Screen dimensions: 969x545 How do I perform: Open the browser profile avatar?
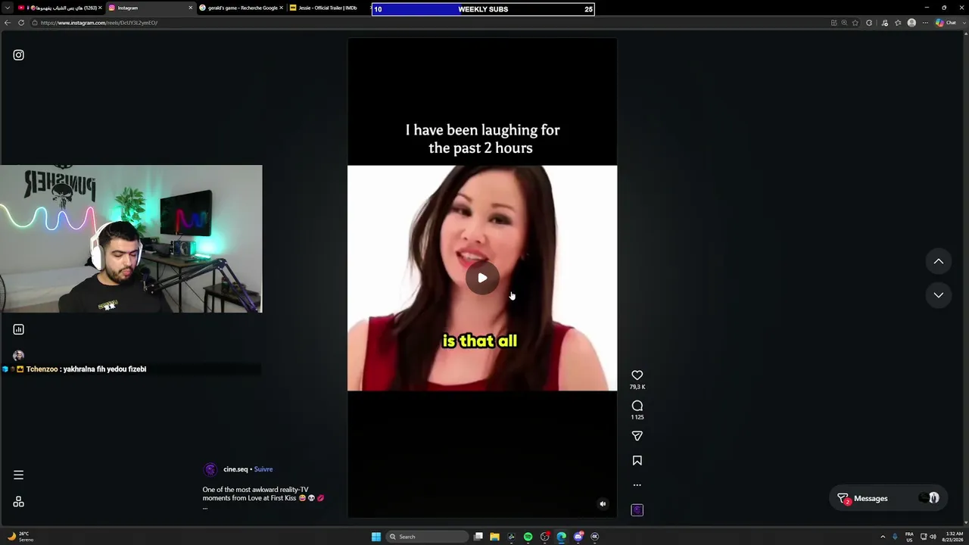pyautogui.click(x=911, y=23)
